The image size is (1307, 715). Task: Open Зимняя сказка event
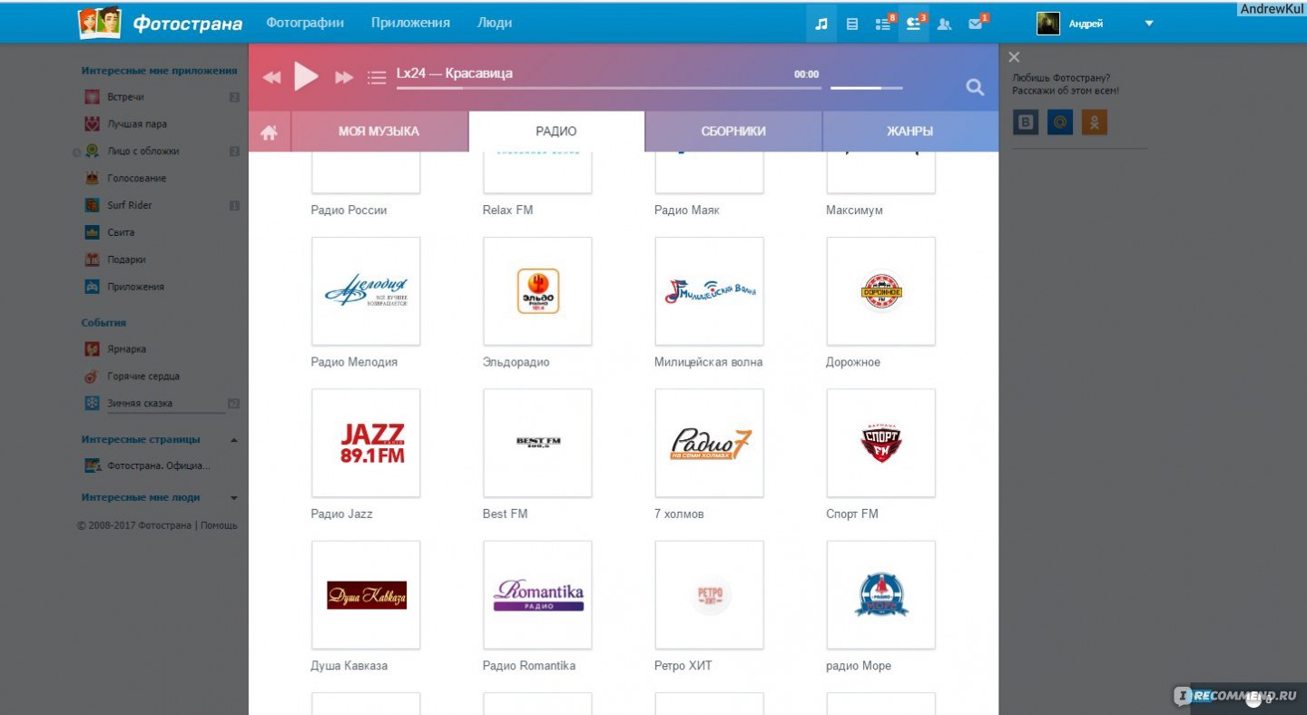pyautogui.click(x=140, y=404)
